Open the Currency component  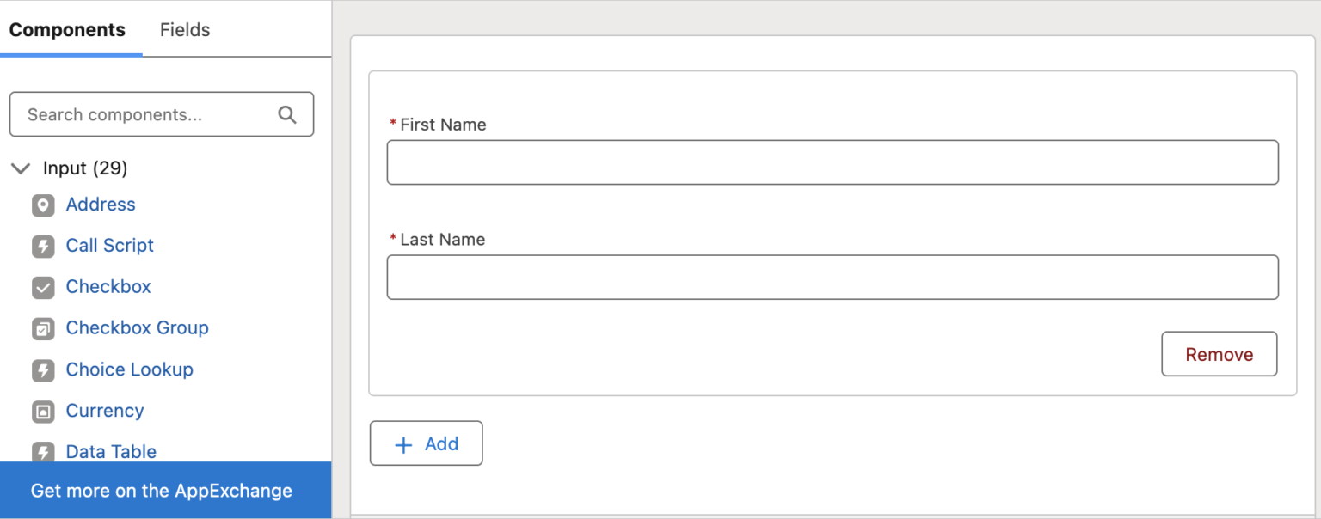pos(104,412)
